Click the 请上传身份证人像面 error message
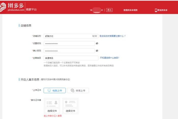178x119 pixels. (x=53, y=116)
